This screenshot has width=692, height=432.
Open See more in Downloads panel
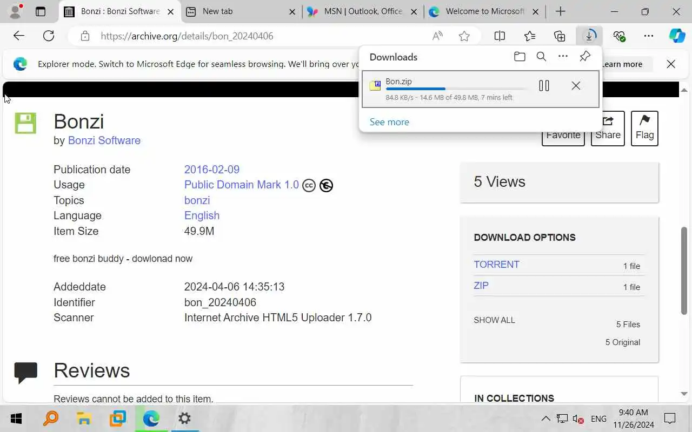[x=389, y=122]
